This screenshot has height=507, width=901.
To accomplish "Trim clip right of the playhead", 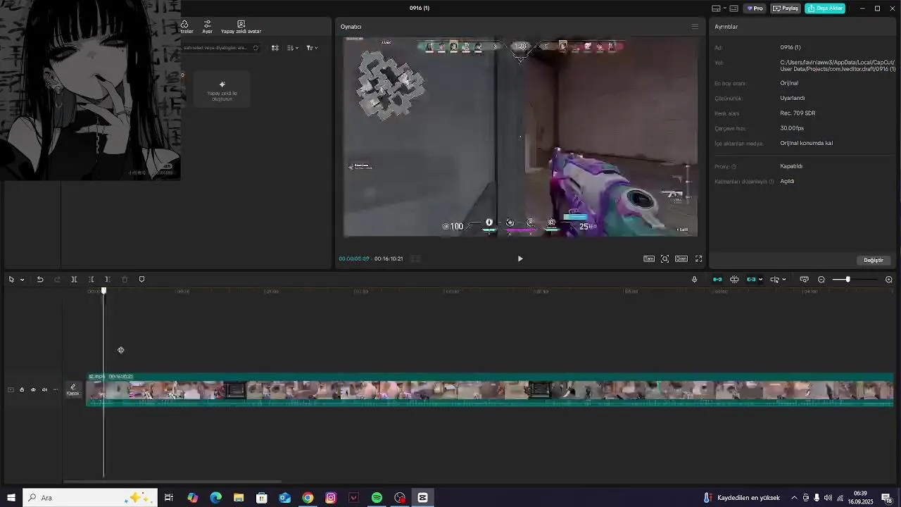I will coord(108,280).
